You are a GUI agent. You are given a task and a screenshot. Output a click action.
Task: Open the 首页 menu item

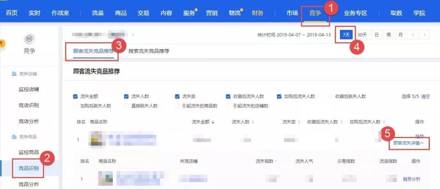tap(11, 13)
